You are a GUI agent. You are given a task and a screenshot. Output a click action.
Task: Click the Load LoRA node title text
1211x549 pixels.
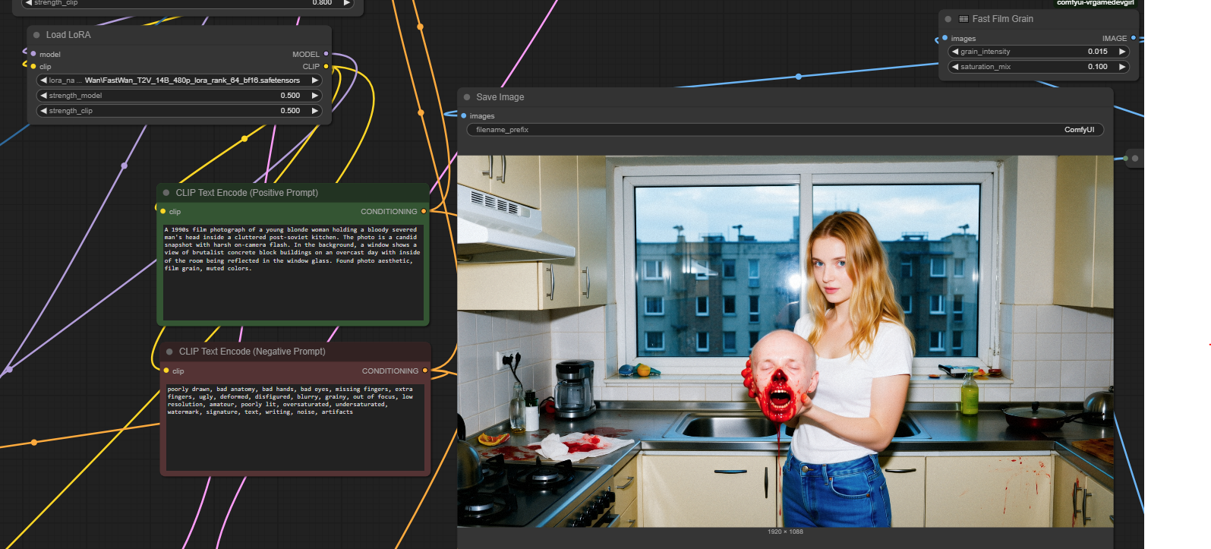[x=68, y=35]
